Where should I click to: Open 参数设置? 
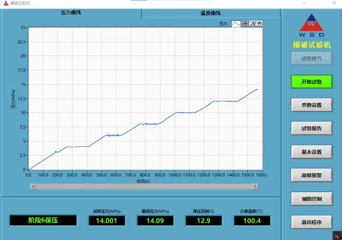(312, 105)
